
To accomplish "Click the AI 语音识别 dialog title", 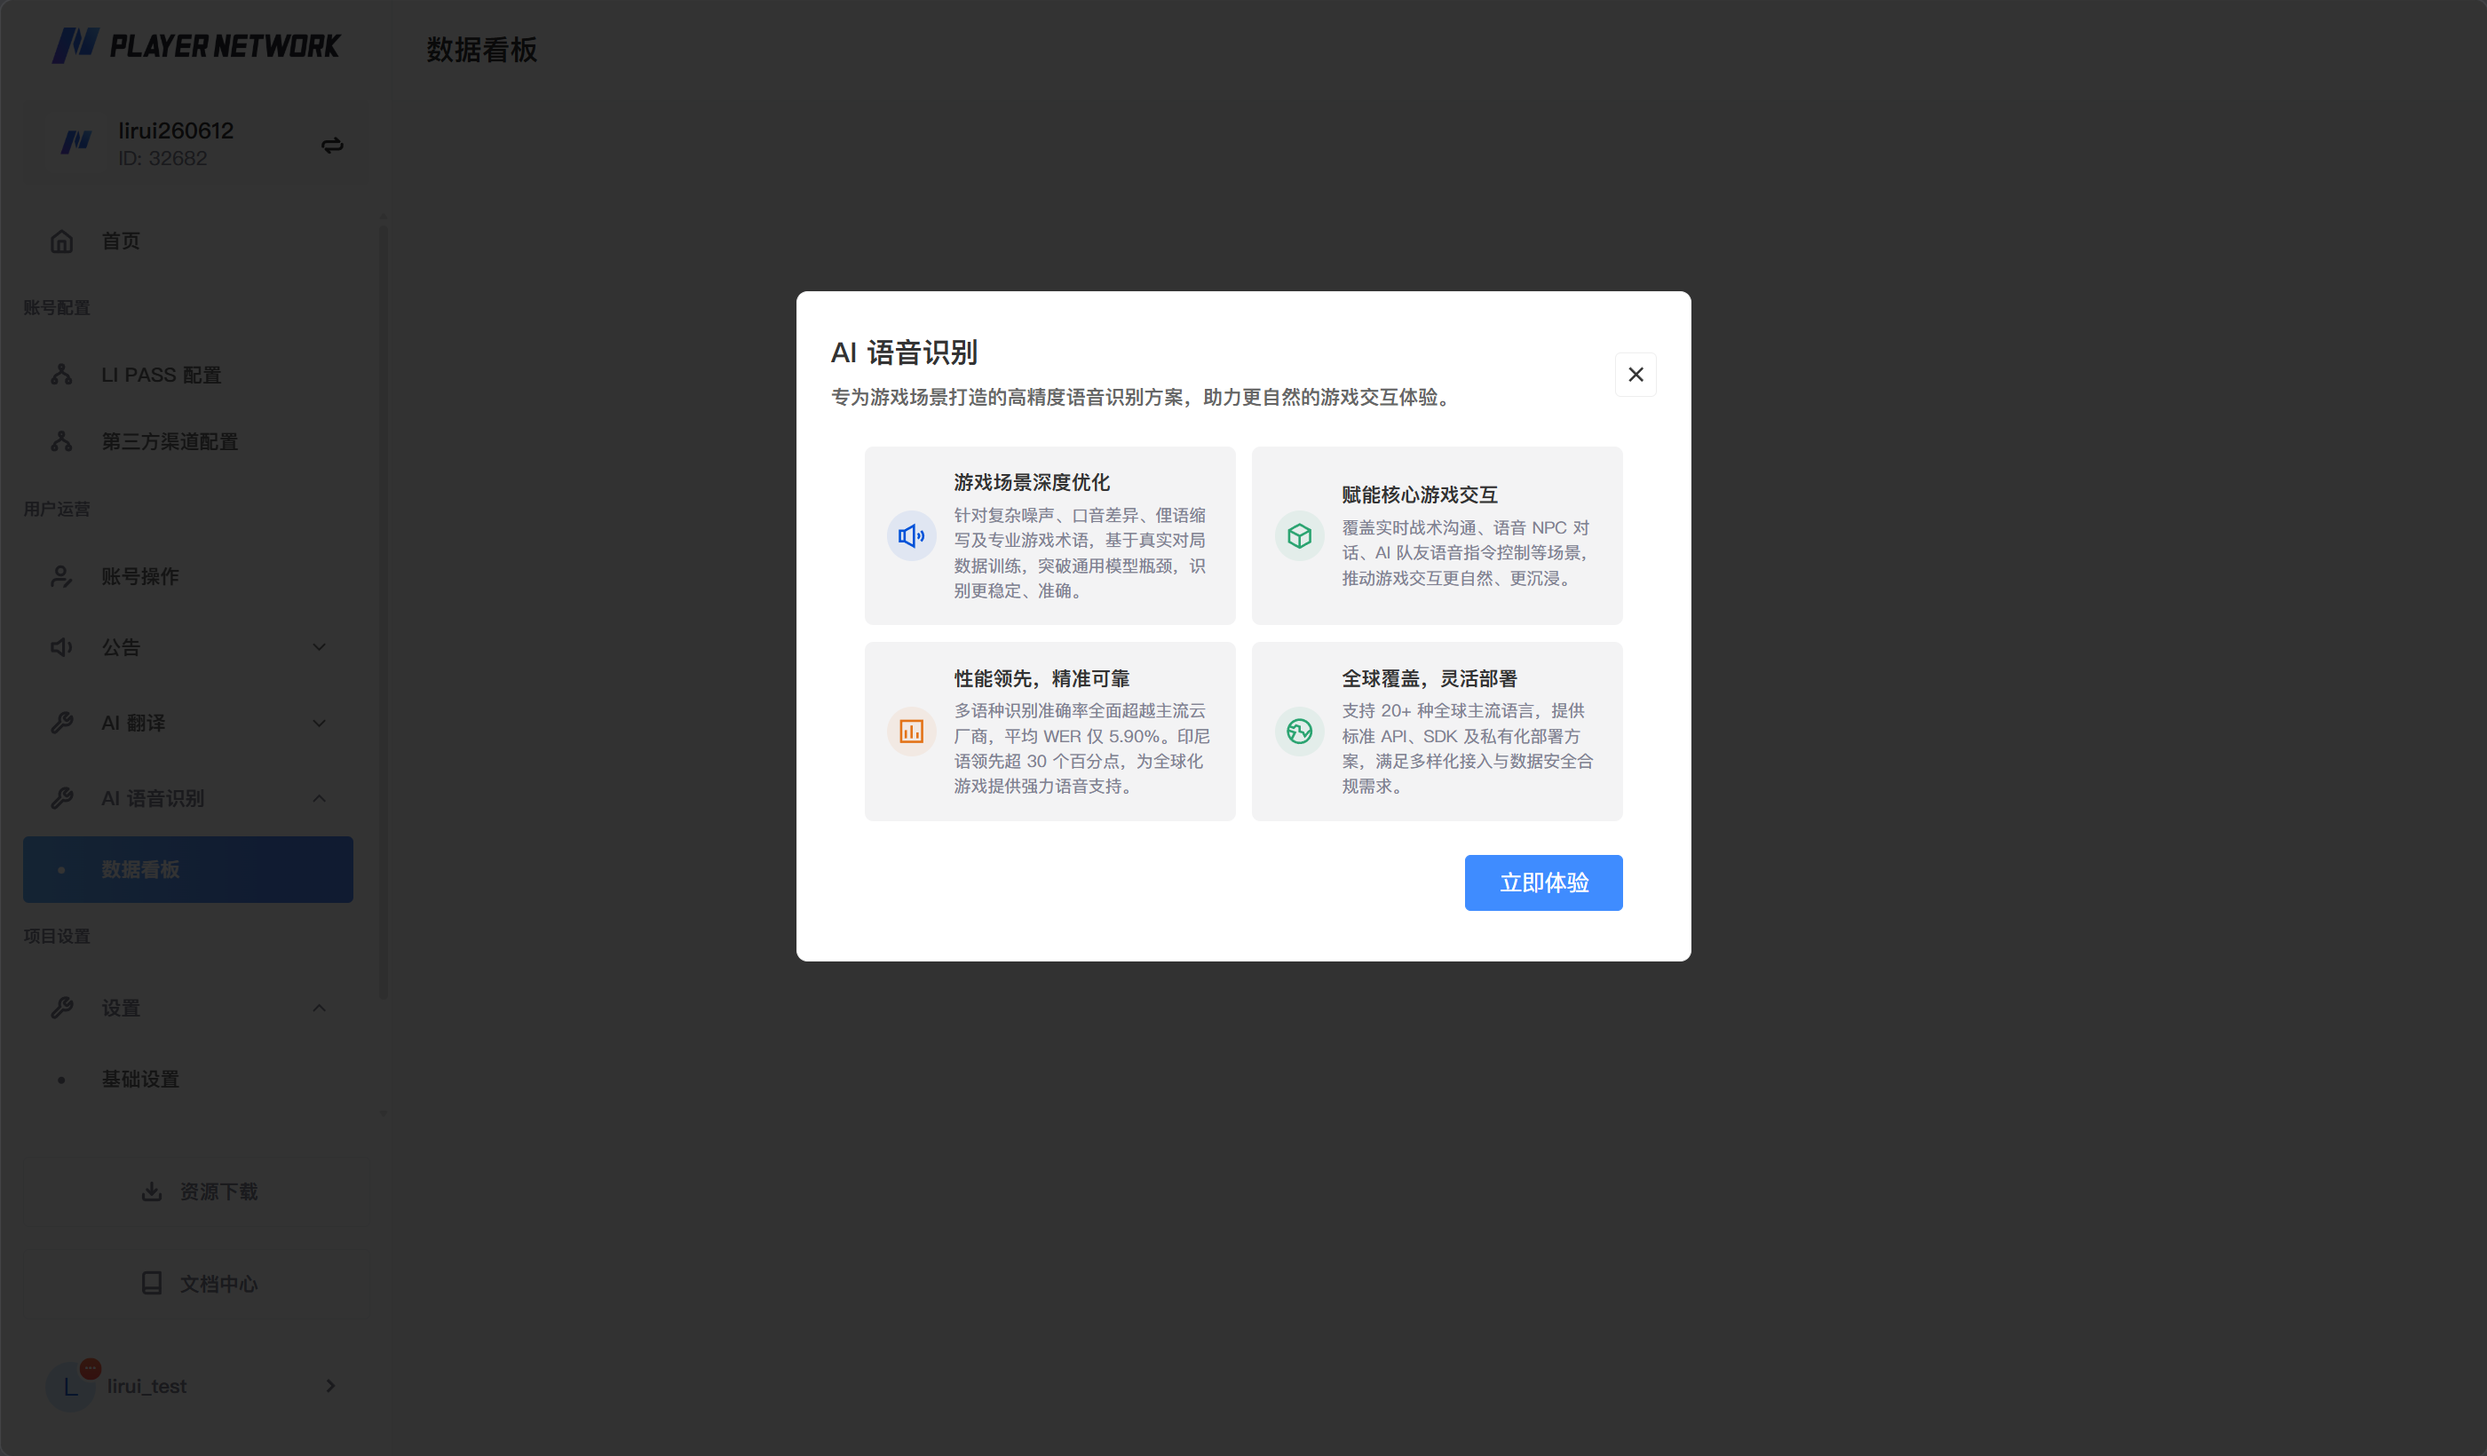I will pyautogui.click(x=904, y=352).
